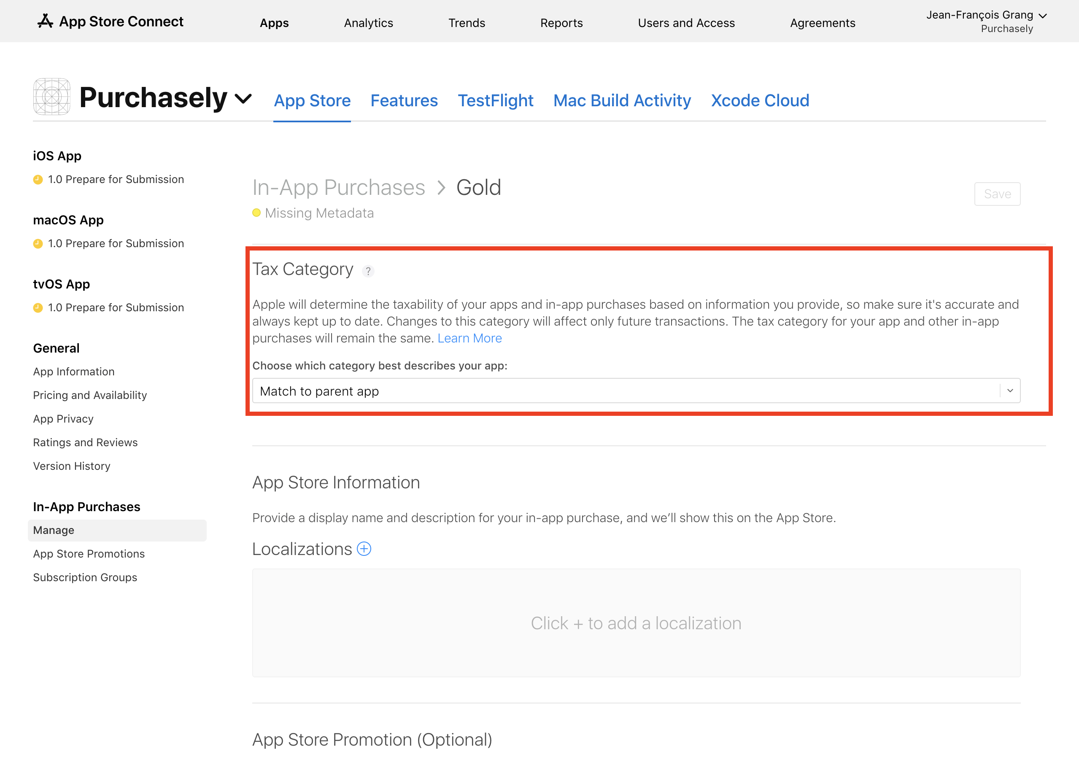Open Trends in the top navigation
1079x768 pixels.
(467, 23)
